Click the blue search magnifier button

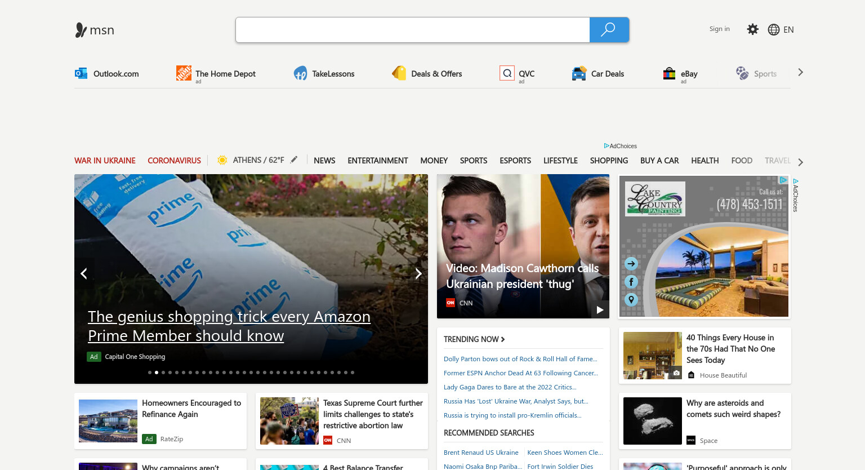609,30
